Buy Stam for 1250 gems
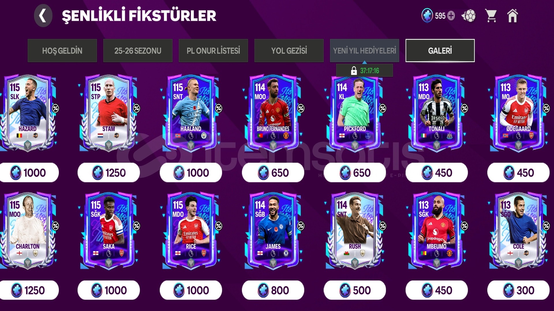Viewport: 554px width, 311px height. pyautogui.click(x=108, y=172)
